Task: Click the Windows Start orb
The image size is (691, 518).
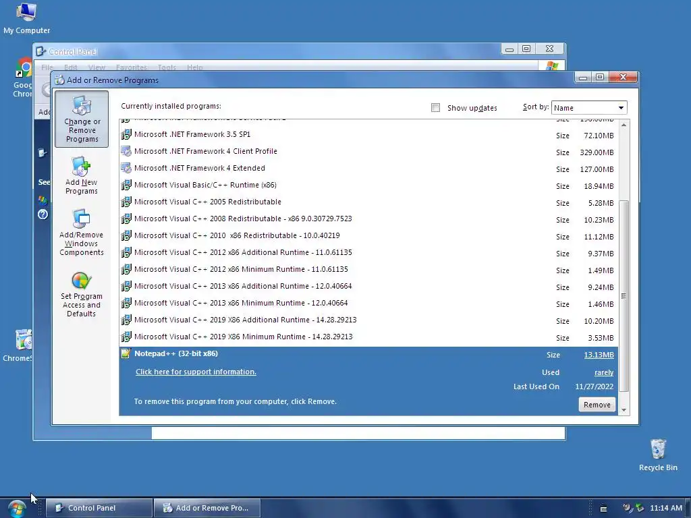Action: [17, 509]
